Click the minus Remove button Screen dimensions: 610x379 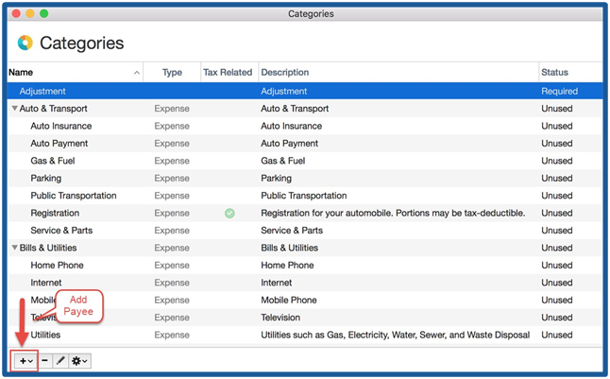click(x=45, y=361)
